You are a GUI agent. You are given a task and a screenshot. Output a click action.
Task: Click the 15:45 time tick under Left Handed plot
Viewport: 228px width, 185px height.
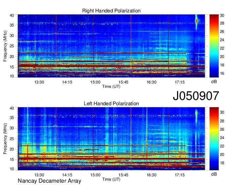click(123, 175)
